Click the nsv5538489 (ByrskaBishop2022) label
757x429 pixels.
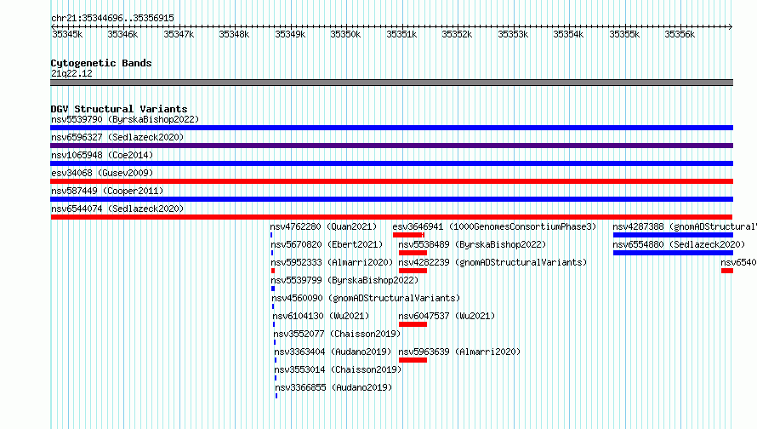[472, 244]
